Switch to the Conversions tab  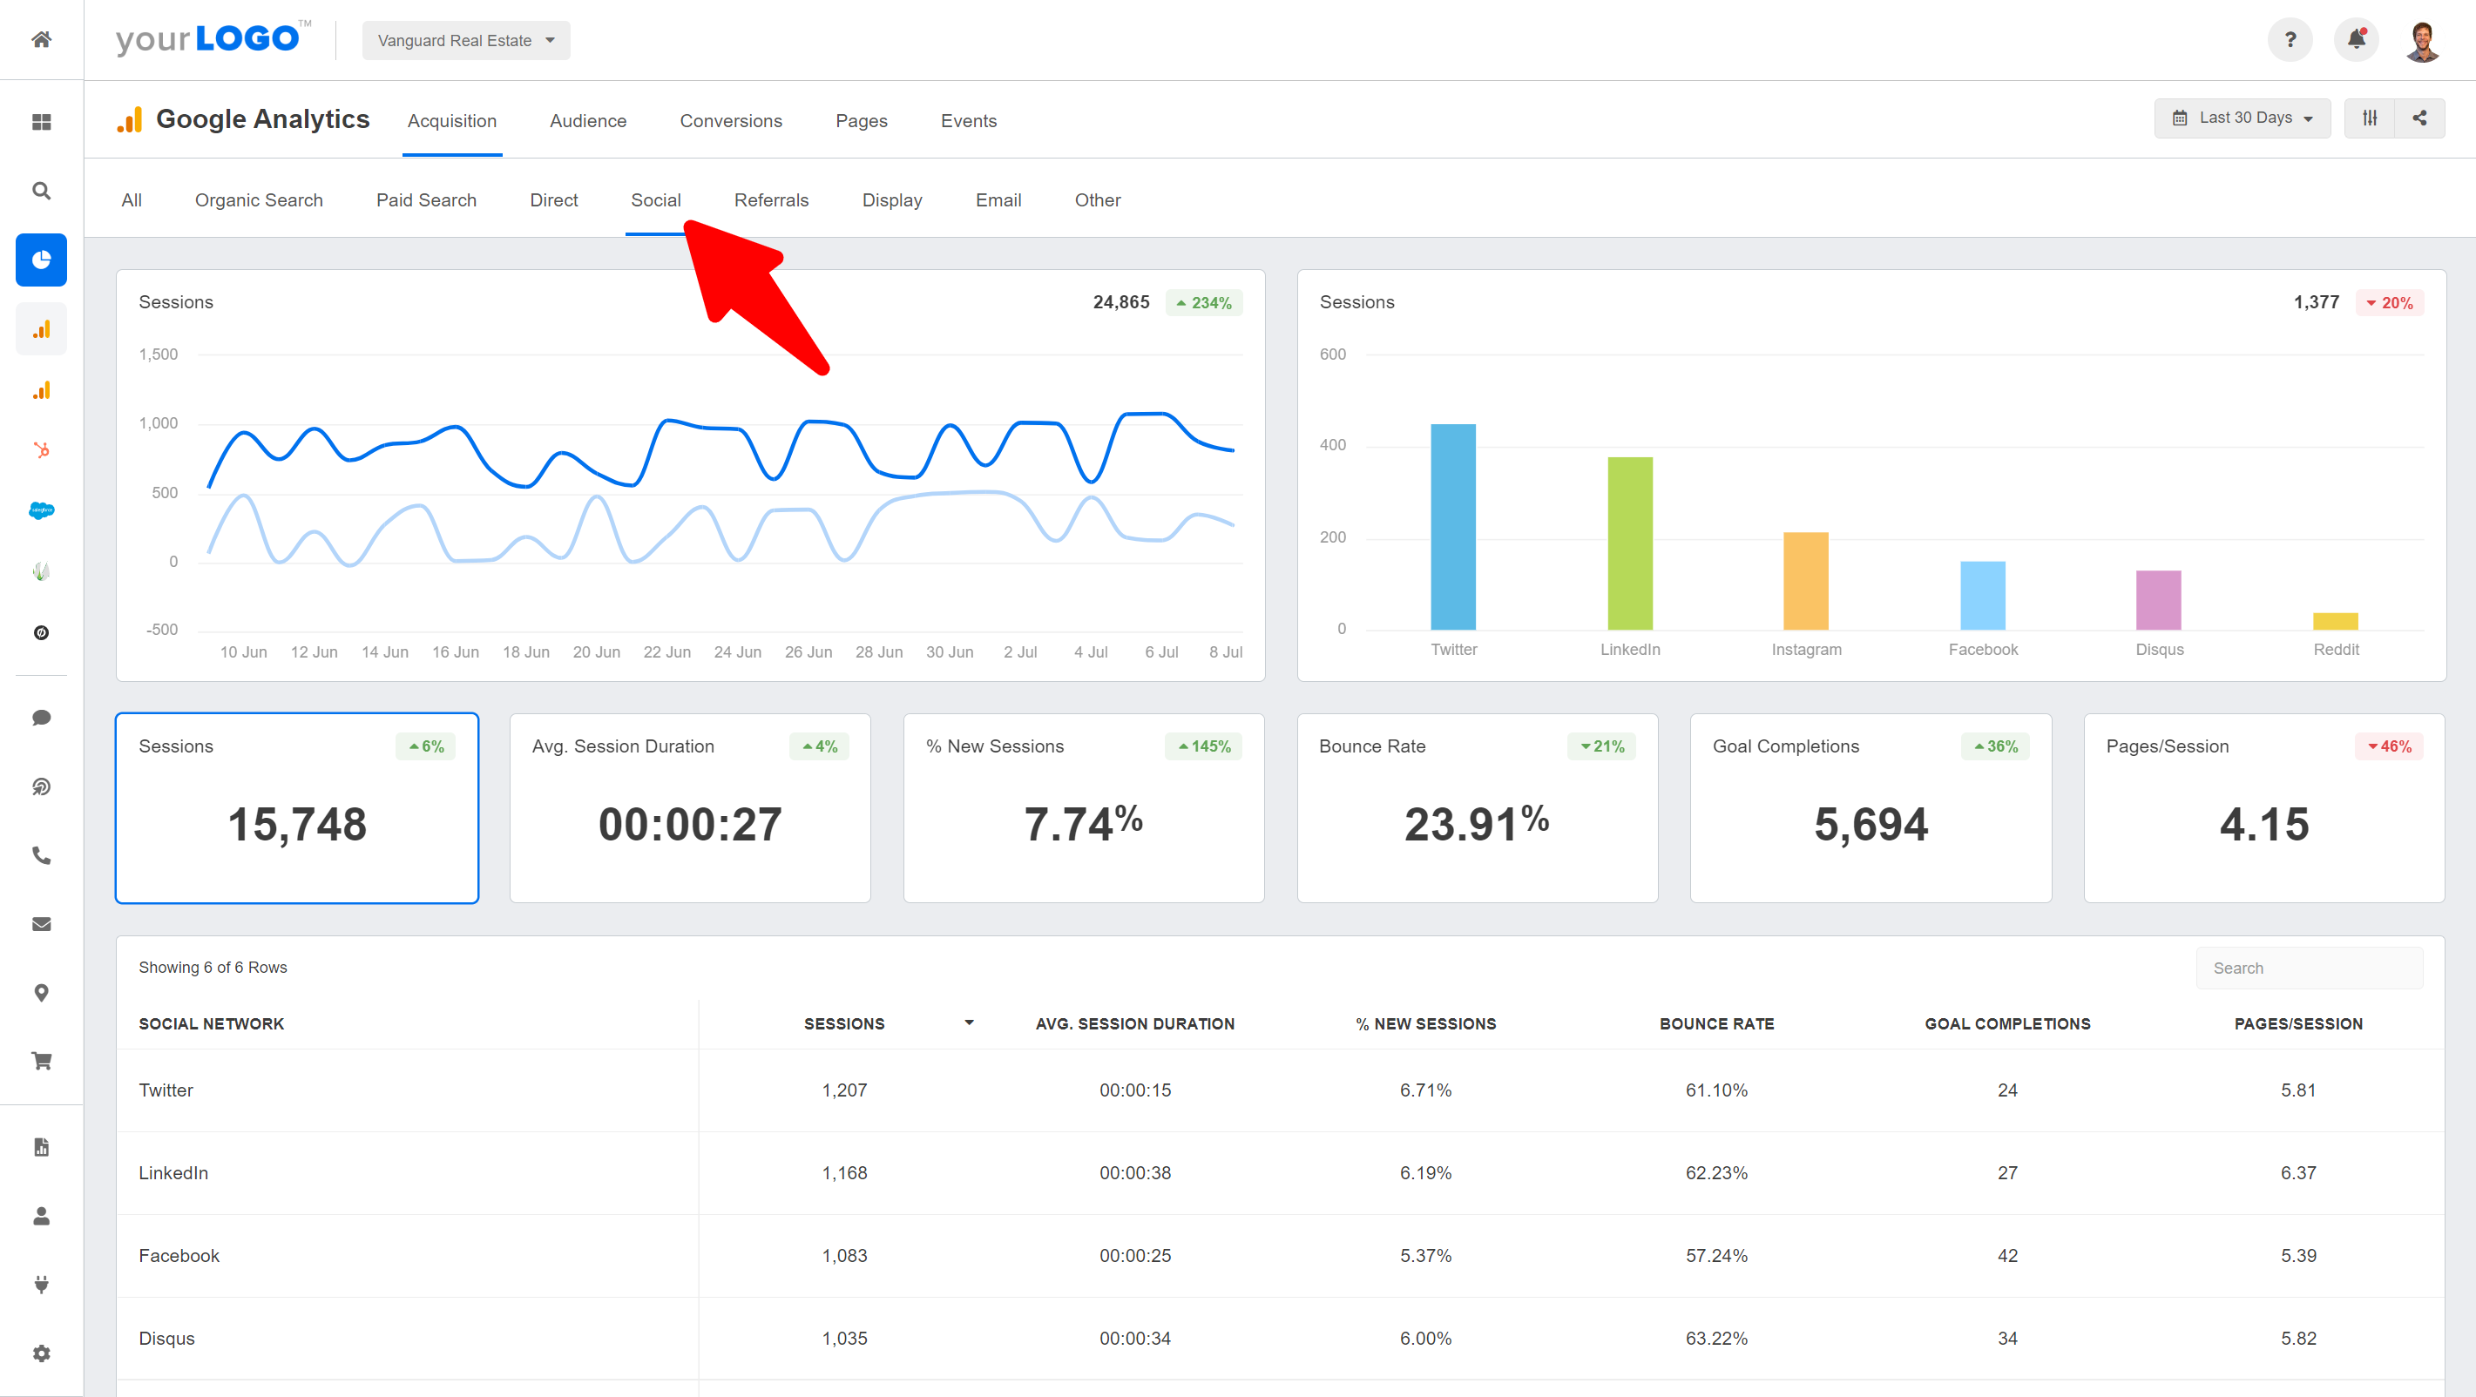coord(730,121)
